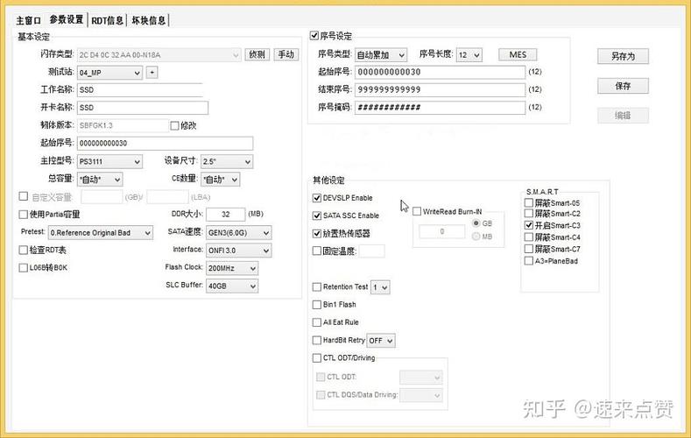
Task: Open the 主控型号 PS3111 dropdown
Action: coord(109,162)
